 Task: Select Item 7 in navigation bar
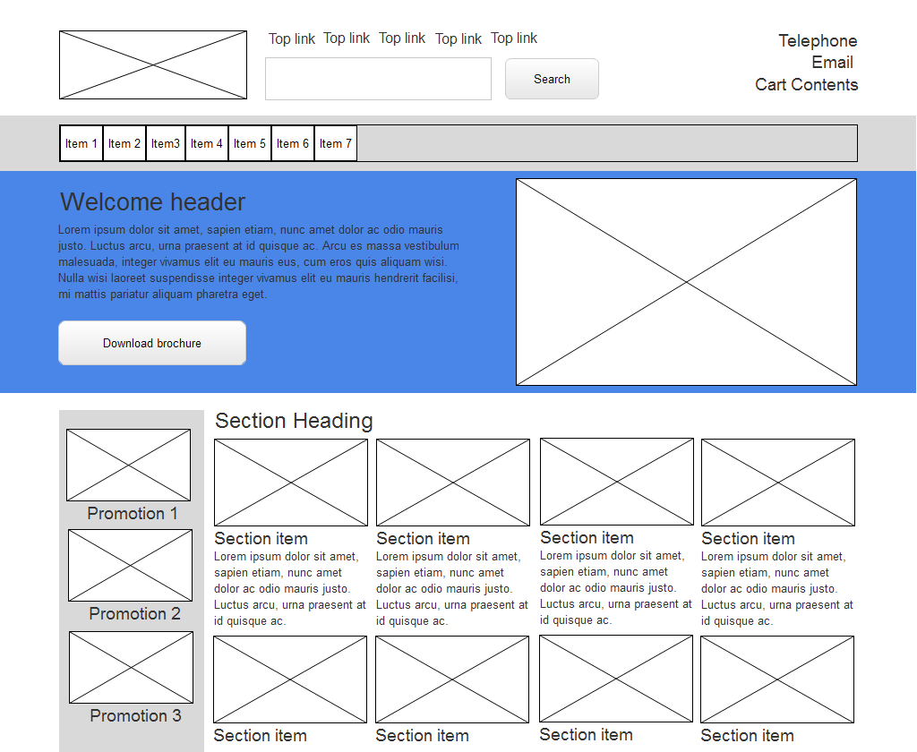(x=336, y=143)
